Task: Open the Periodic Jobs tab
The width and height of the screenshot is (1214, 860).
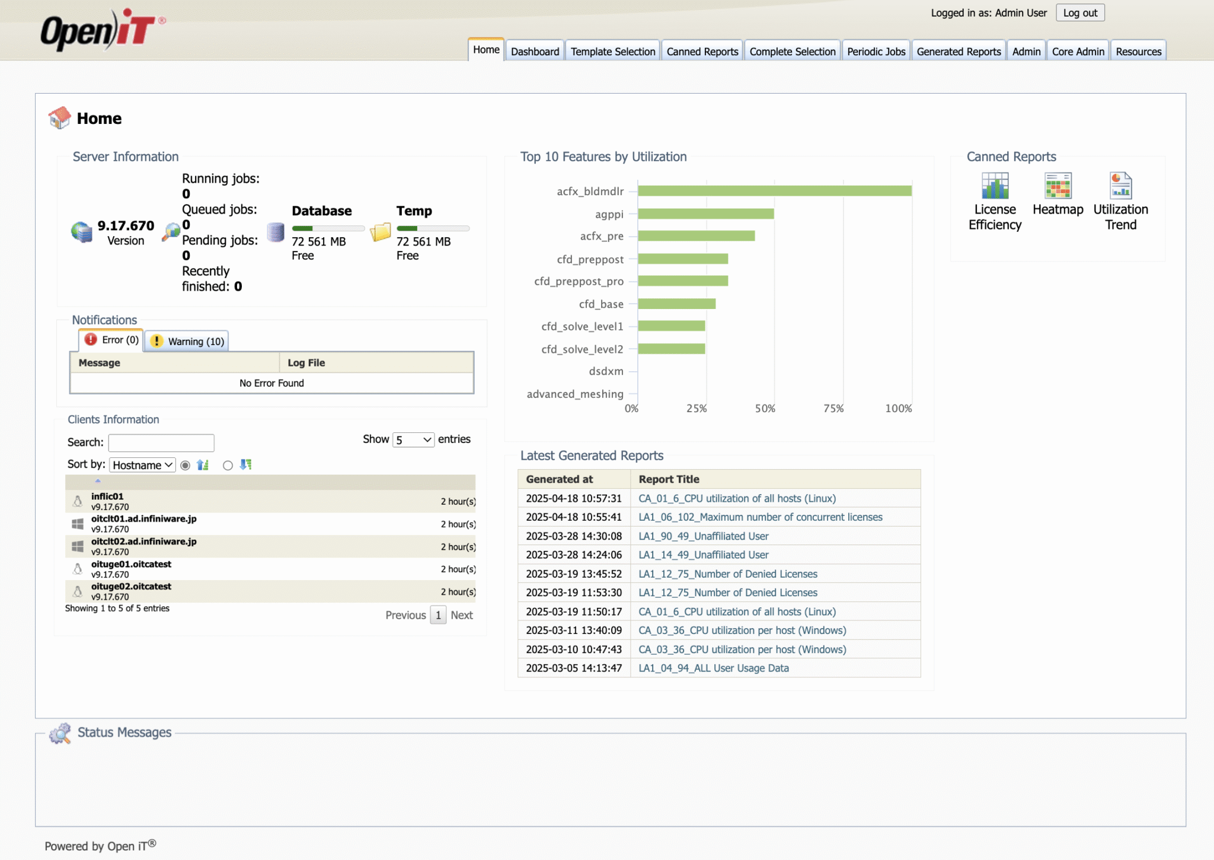Action: click(x=876, y=52)
